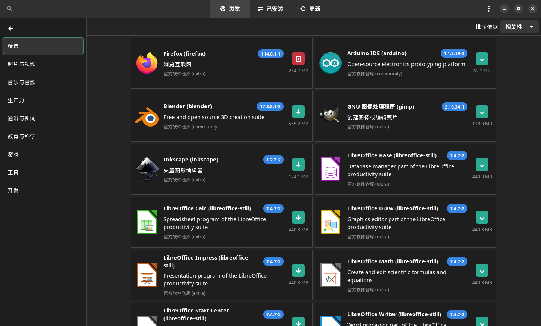Open LibreOffice Math (libreoffice-still) title
The width and height of the screenshot is (541, 326).
coord(393,261)
